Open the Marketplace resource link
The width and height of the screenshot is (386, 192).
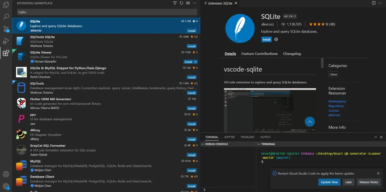(337, 101)
